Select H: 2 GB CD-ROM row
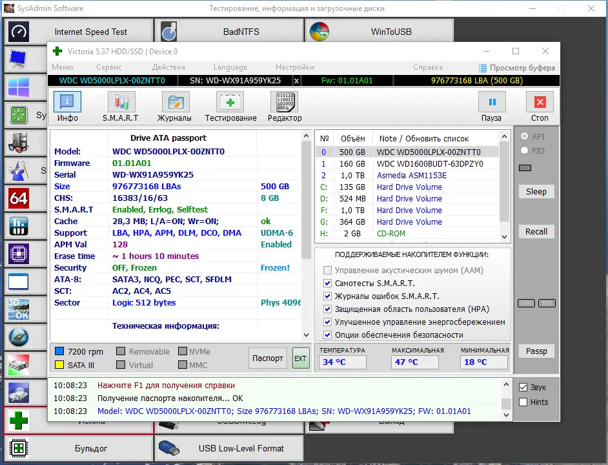Viewport: 608px width, 465px height. tap(407, 234)
